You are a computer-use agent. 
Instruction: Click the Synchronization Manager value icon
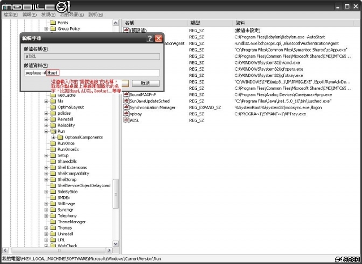coord(126,107)
